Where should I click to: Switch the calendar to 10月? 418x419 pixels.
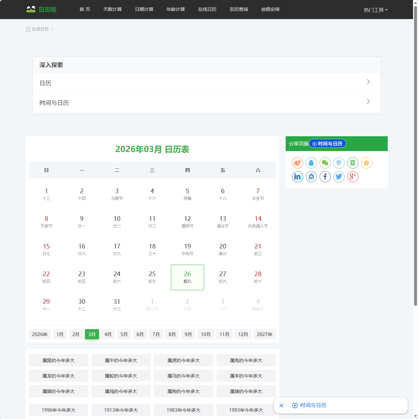pos(205,334)
